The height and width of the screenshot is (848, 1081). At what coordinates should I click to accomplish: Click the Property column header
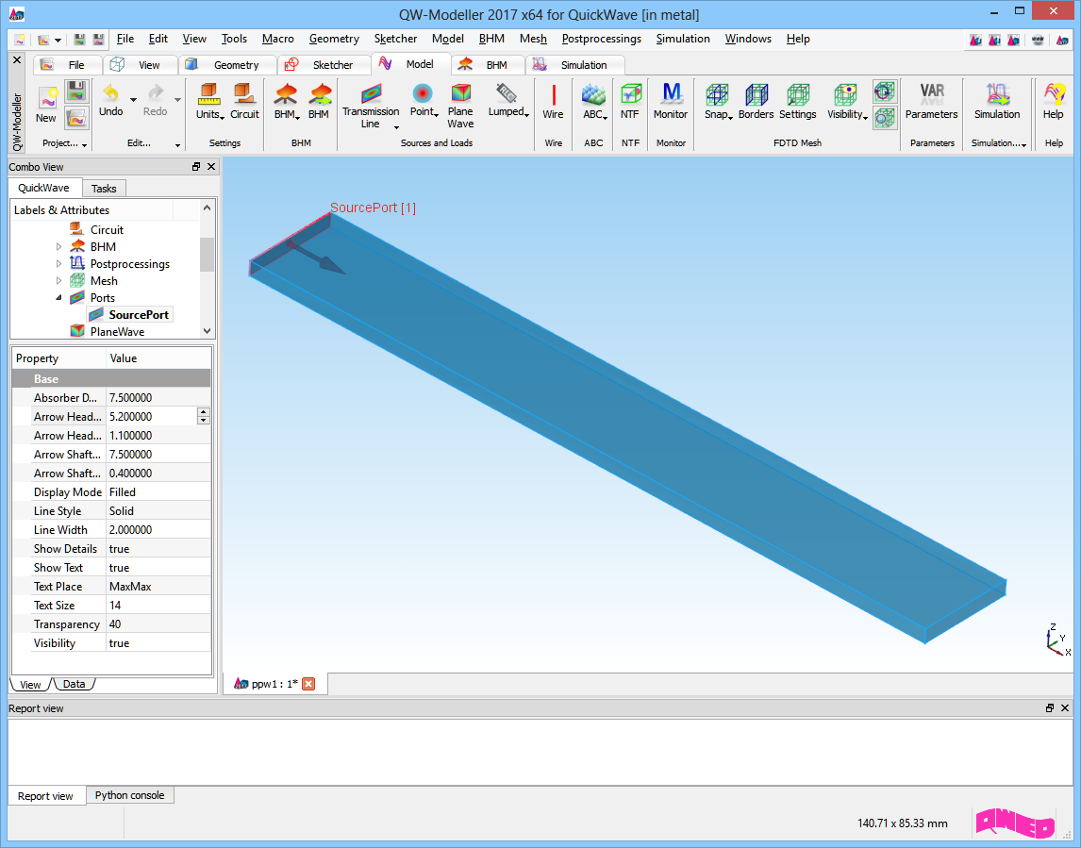point(59,357)
